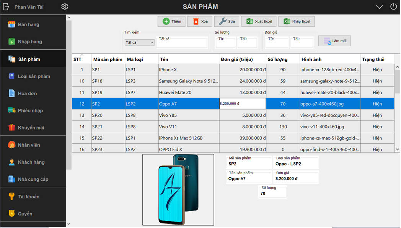Click the Khuyến mãi gift icon
The image size is (401, 228).
[x=11, y=127]
